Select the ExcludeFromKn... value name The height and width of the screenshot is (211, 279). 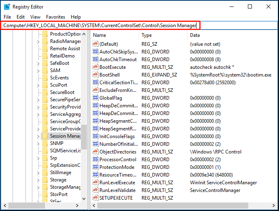(x=118, y=90)
